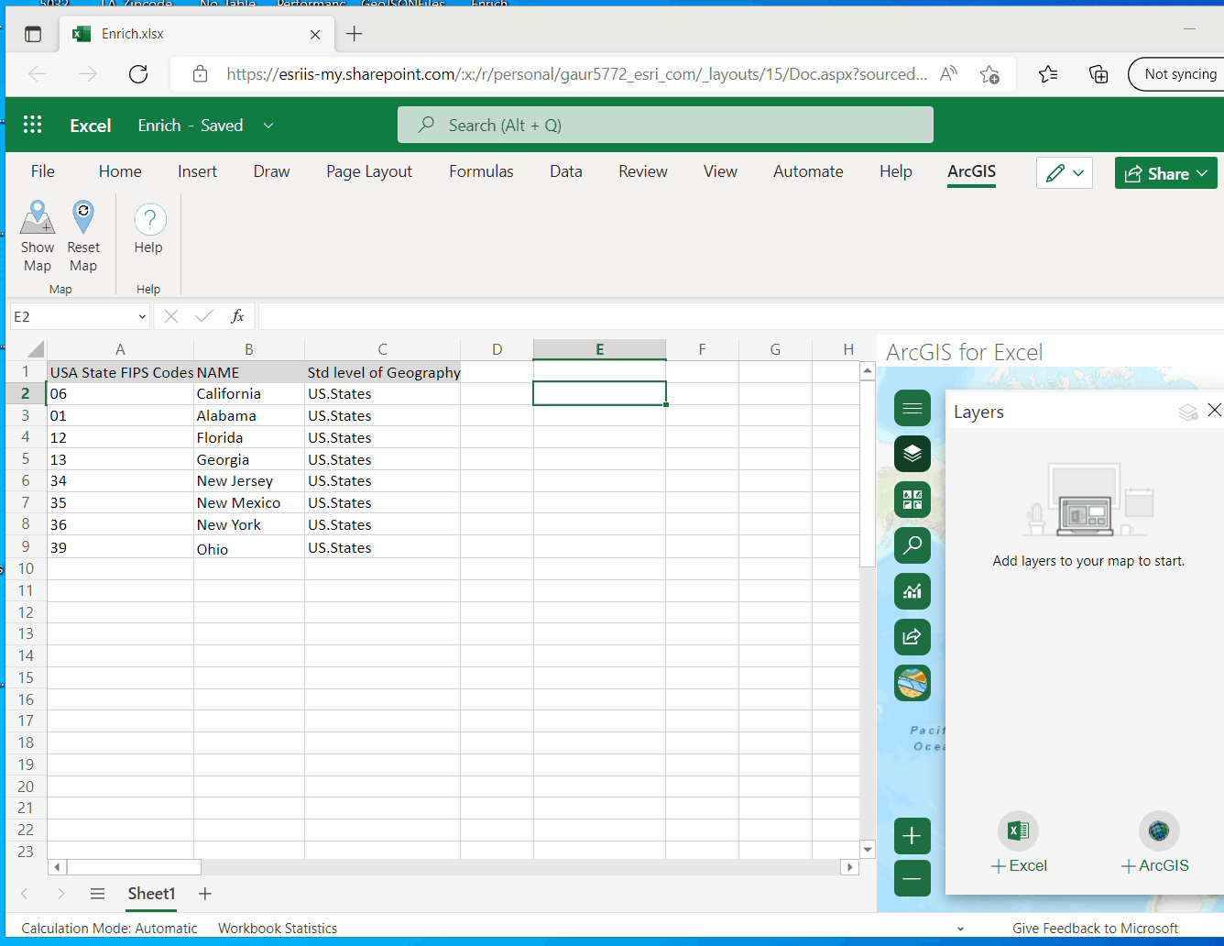Add layer from ArcGIS button
The width and height of the screenshot is (1224, 946).
(1156, 843)
